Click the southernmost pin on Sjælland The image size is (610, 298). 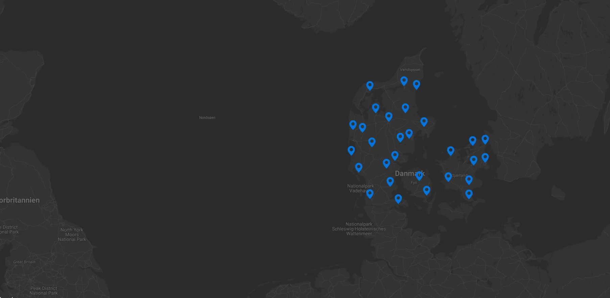point(469,194)
